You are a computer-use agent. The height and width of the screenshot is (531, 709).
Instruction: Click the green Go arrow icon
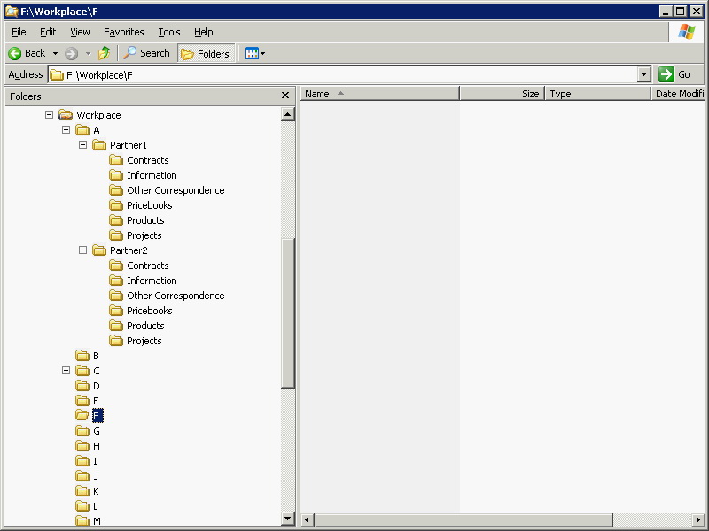tap(666, 74)
